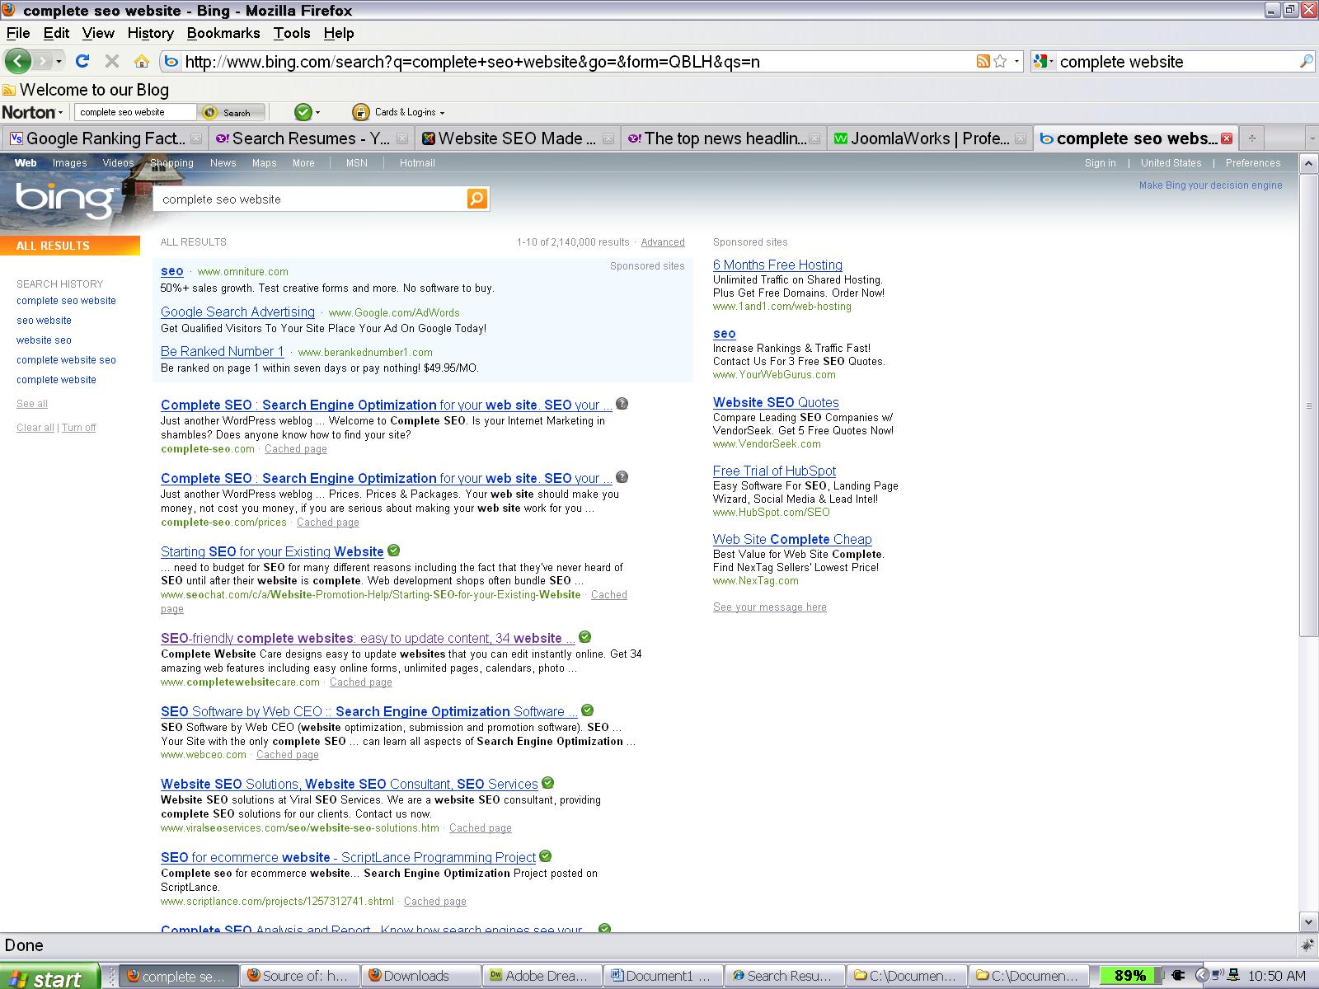Switch to the Website SEO Made tab
1319x989 pixels.
517,138
